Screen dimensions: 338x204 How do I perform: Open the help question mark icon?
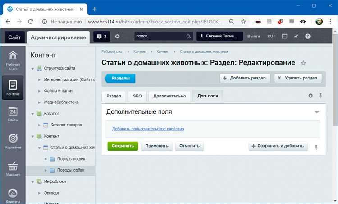click(x=308, y=36)
